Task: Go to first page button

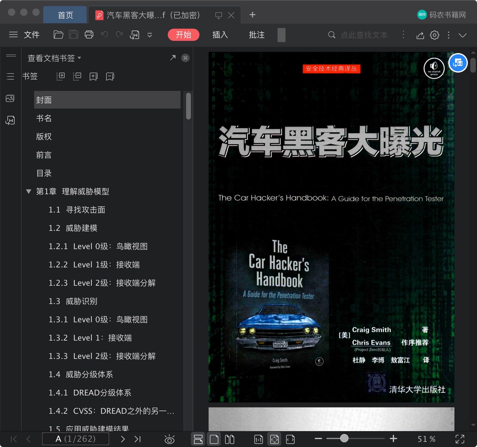Action: point(14,439)
